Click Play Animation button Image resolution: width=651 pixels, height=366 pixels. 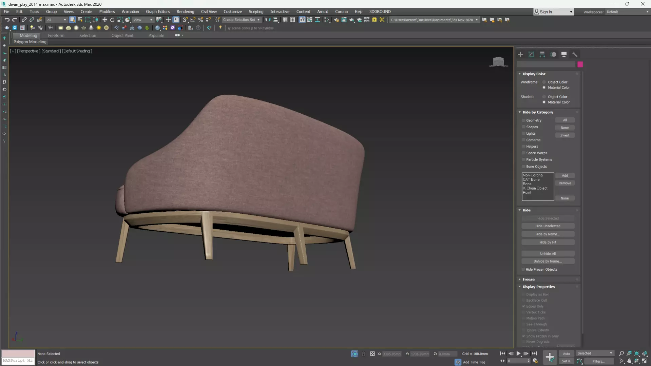(518, 353)
